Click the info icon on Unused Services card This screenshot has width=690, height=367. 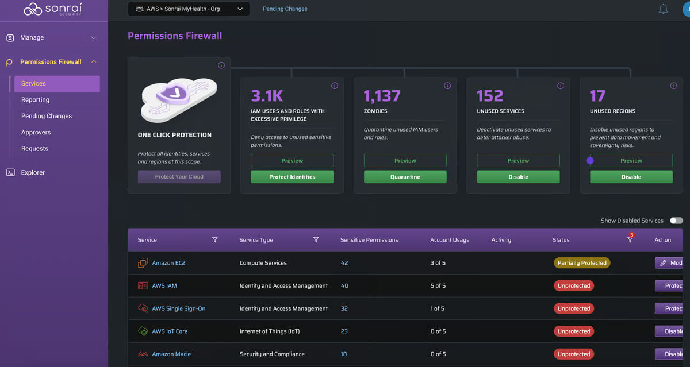(x=561, y=86)
